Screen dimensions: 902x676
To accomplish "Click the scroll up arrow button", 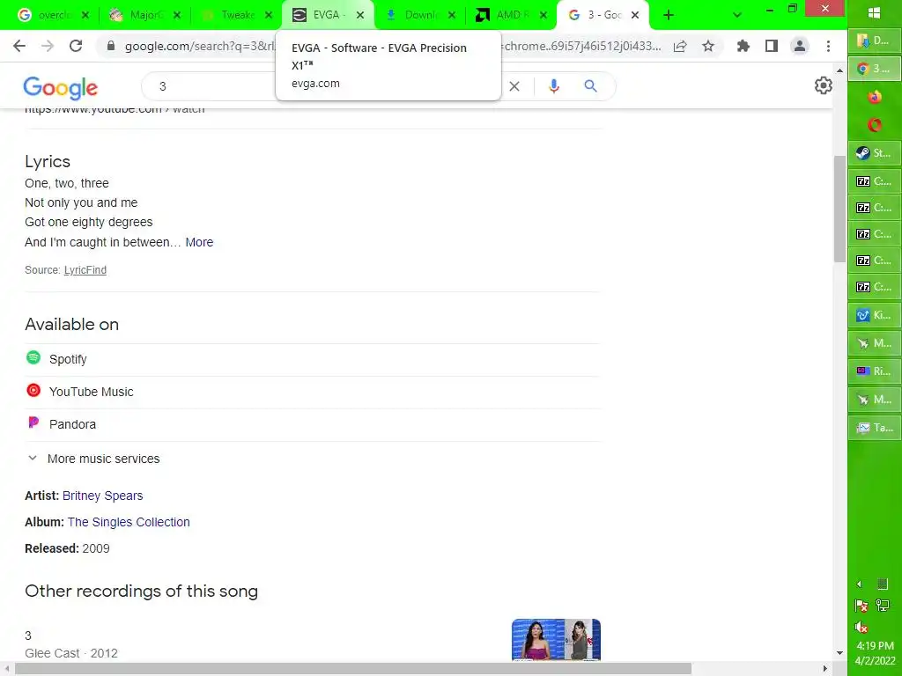I will (x=839, y=70).
